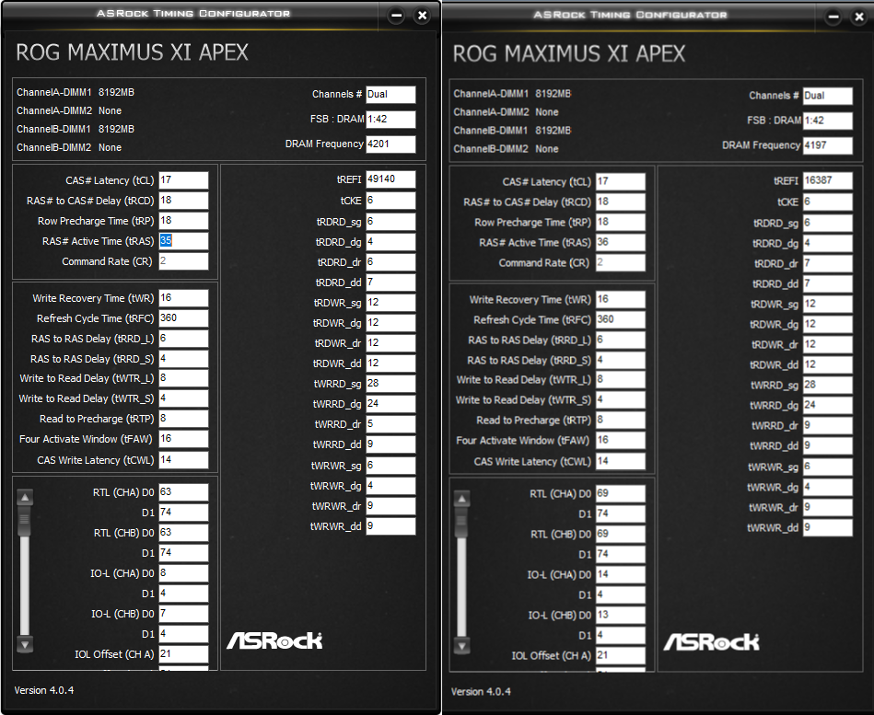Image resolution: width=874 pixels, height=715 pixels.
Task: Click FSB : DRAM field in left window
Action: click(x=390, y=120)
